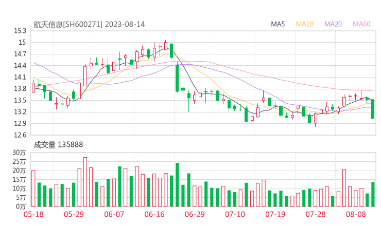Click the 07-19 date label

tap(275, 214)
